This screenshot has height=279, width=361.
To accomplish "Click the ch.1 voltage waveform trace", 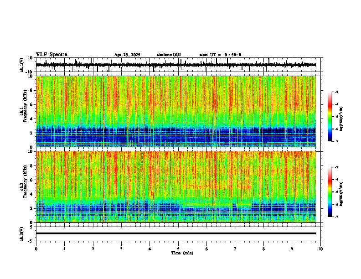I will (x=176, y=65).
